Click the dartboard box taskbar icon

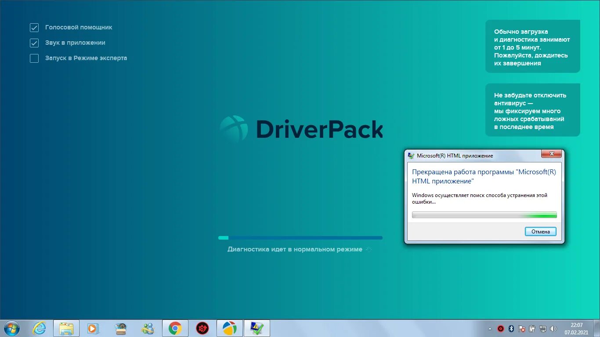coord(120,328)
